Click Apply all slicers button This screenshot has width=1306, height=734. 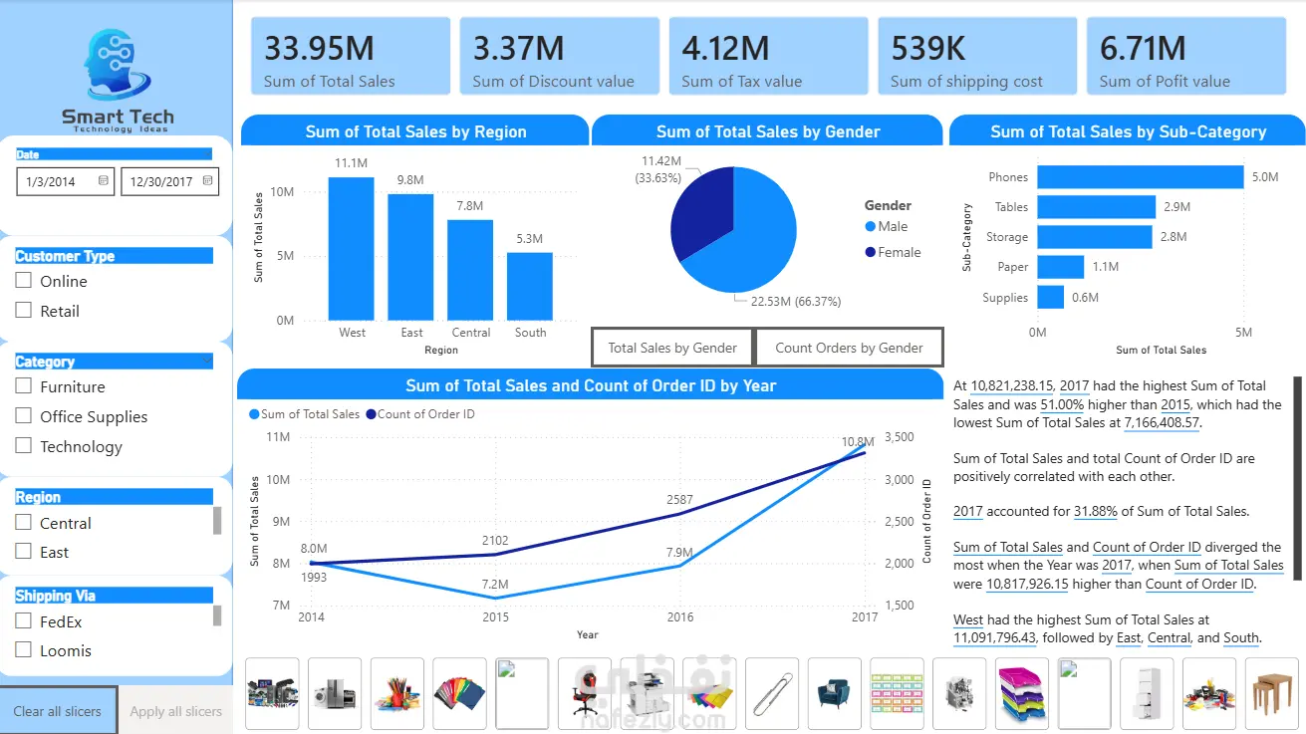(176, 711)
